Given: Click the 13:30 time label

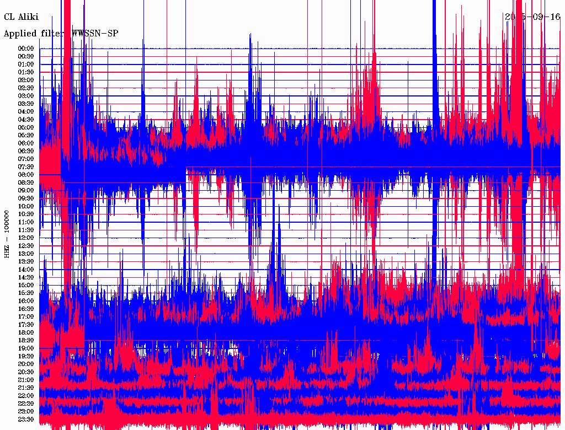Looking at the screenshot, I should [26, 262].
